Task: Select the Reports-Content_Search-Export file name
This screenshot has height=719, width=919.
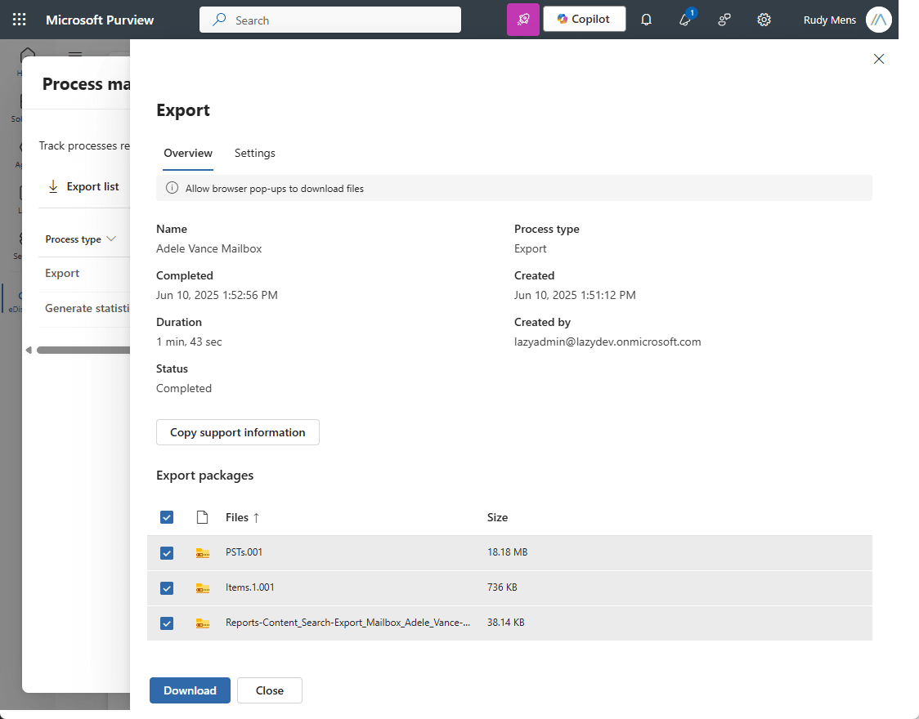Action: (x=347, y=623)
